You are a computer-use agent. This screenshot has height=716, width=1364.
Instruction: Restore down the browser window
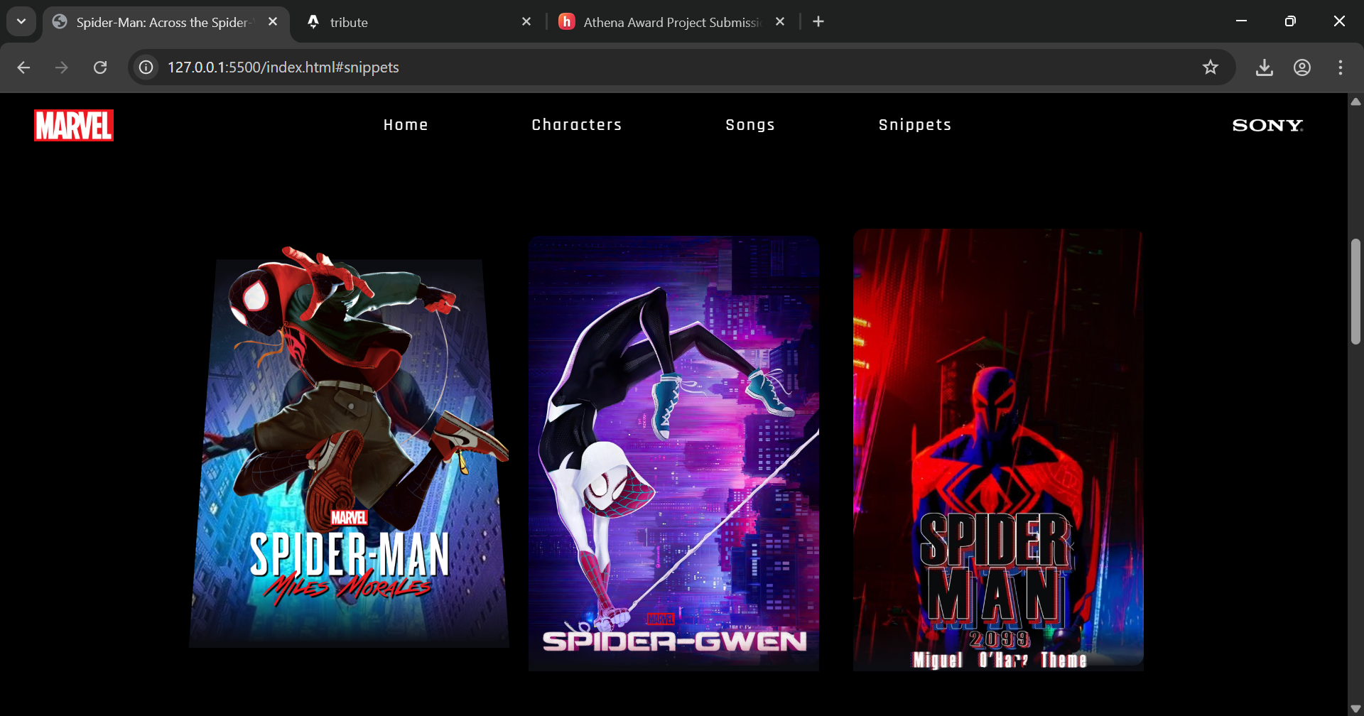coord(1291,21)
